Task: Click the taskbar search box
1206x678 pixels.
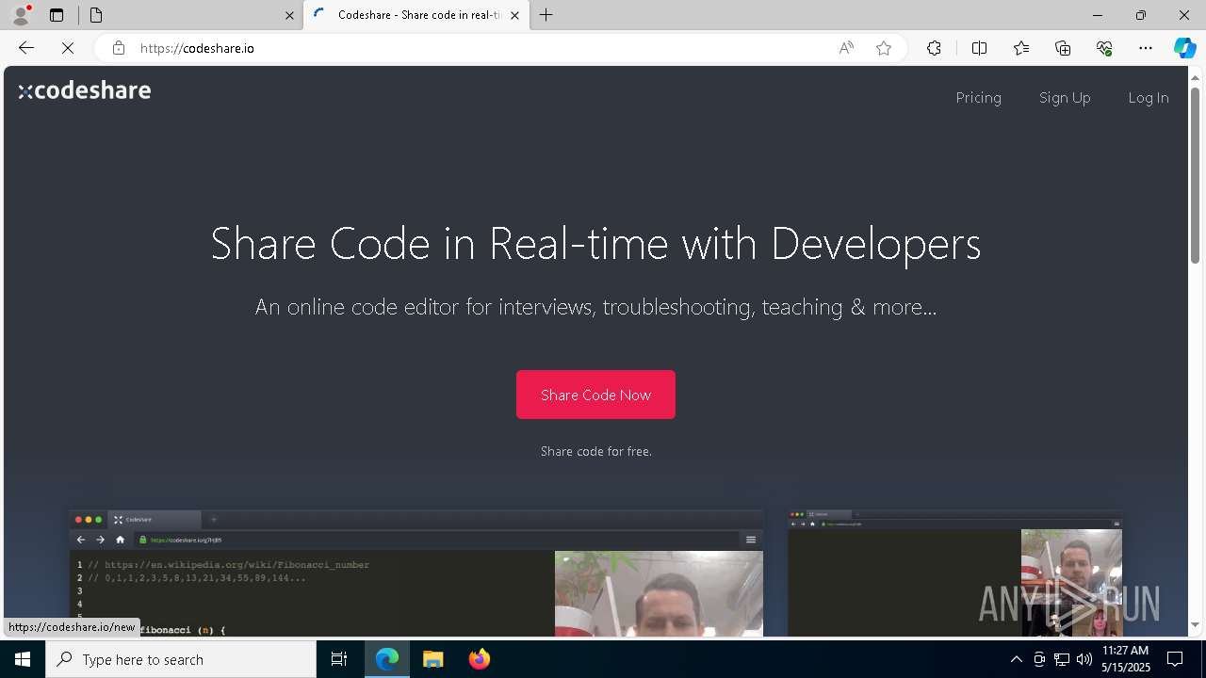Action: pos(181,659)
